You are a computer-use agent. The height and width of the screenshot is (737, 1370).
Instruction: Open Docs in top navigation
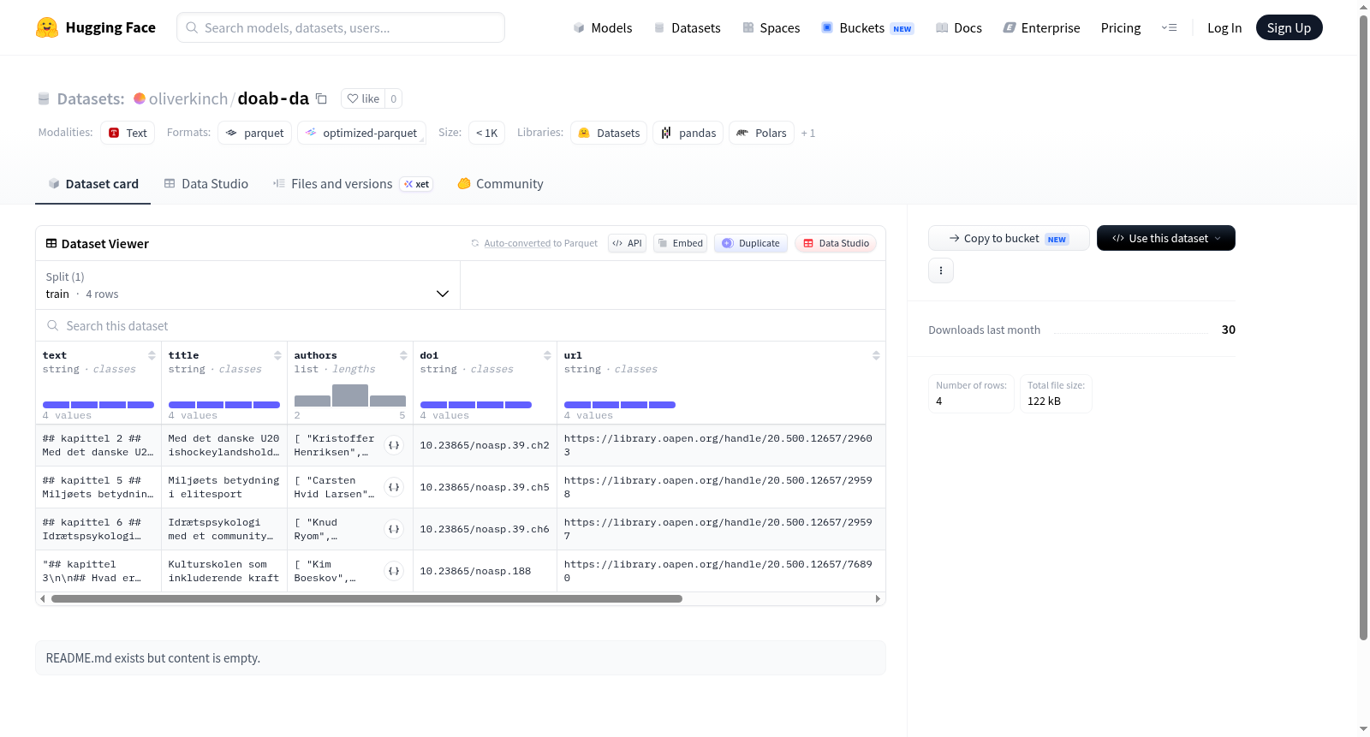[x=958, y=28]
